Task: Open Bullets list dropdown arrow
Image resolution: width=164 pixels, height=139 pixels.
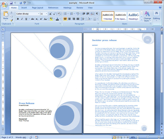Action: pyautogui.click(x=68, y=14)
